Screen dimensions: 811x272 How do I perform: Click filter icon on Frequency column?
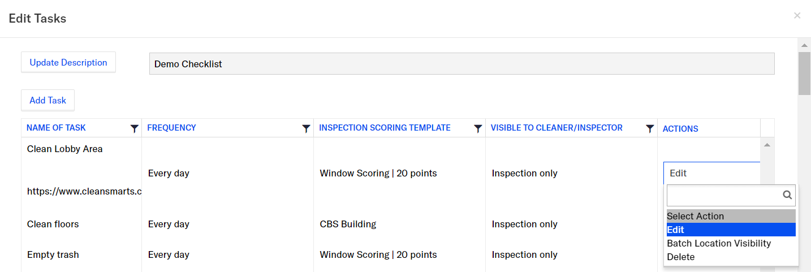306,129
